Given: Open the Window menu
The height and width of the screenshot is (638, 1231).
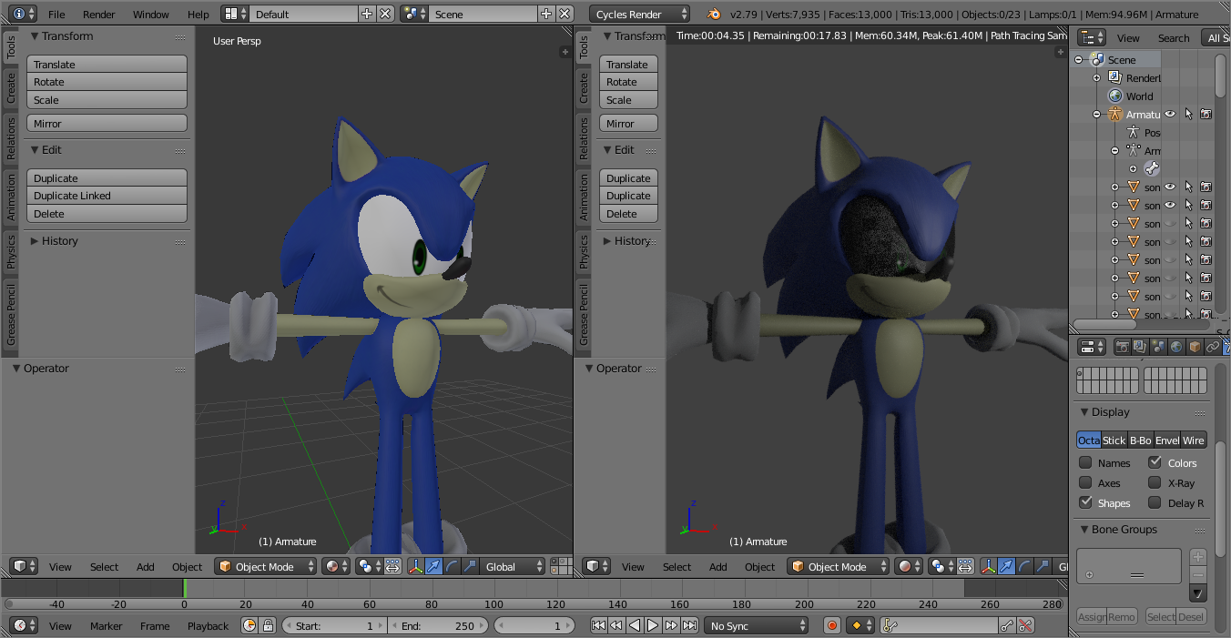Looking at the screenshot, I should [151, 14].
